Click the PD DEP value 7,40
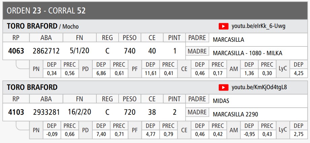The height and width of the screenshot is (143, 310). [x=101, y=134]
